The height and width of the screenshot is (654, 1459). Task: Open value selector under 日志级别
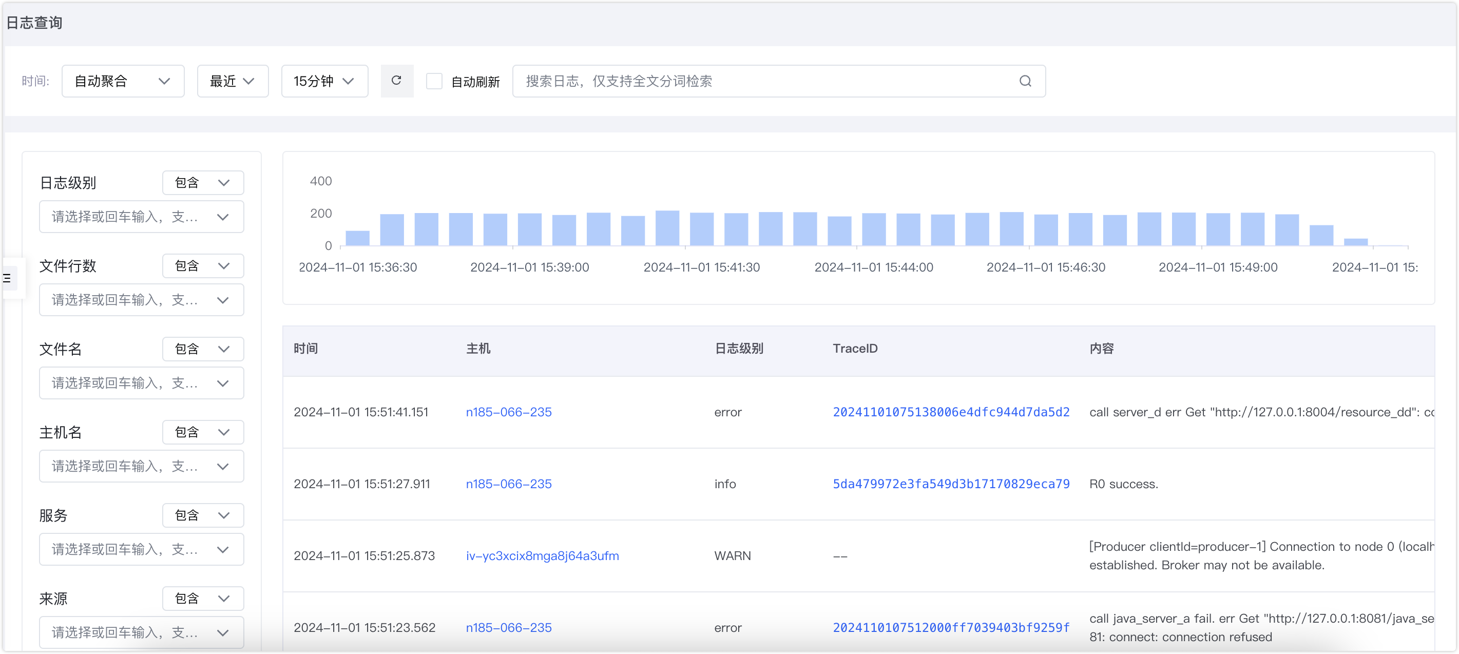[x=142, y=217]
